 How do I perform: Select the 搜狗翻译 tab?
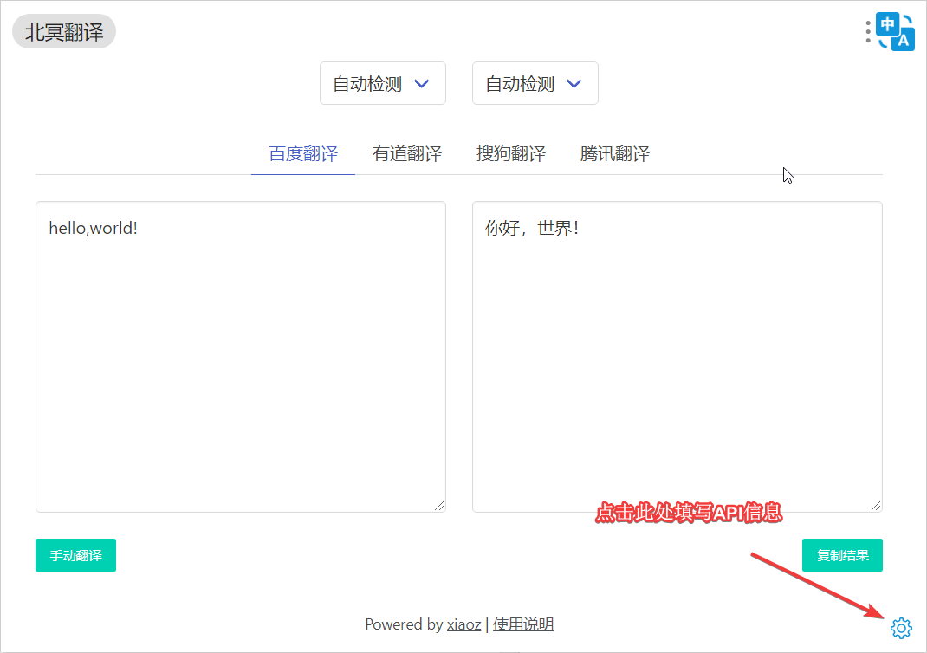tap(511, 154)
